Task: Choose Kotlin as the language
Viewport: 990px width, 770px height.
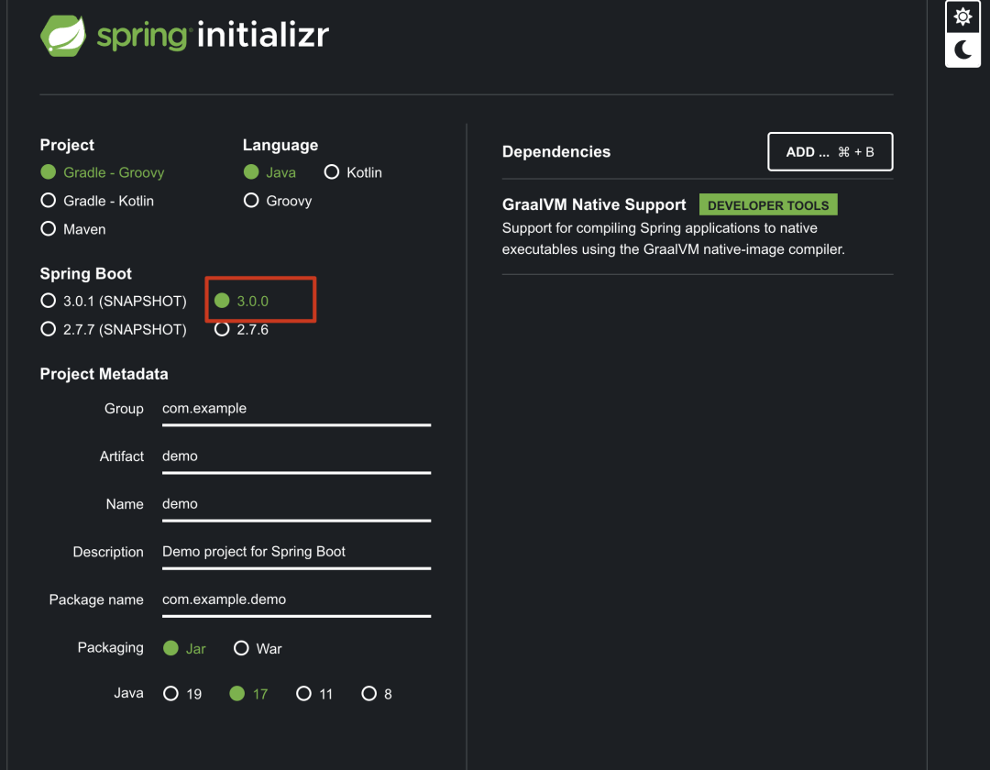Action: click(332, 172)
